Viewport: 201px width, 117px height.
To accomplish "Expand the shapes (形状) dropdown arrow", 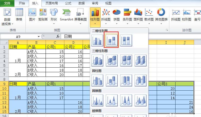I will click(x=54, y=24).
